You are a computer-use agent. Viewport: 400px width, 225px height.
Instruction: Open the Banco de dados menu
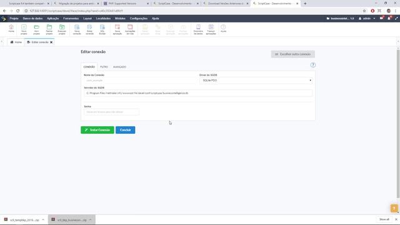coord(32,18)
